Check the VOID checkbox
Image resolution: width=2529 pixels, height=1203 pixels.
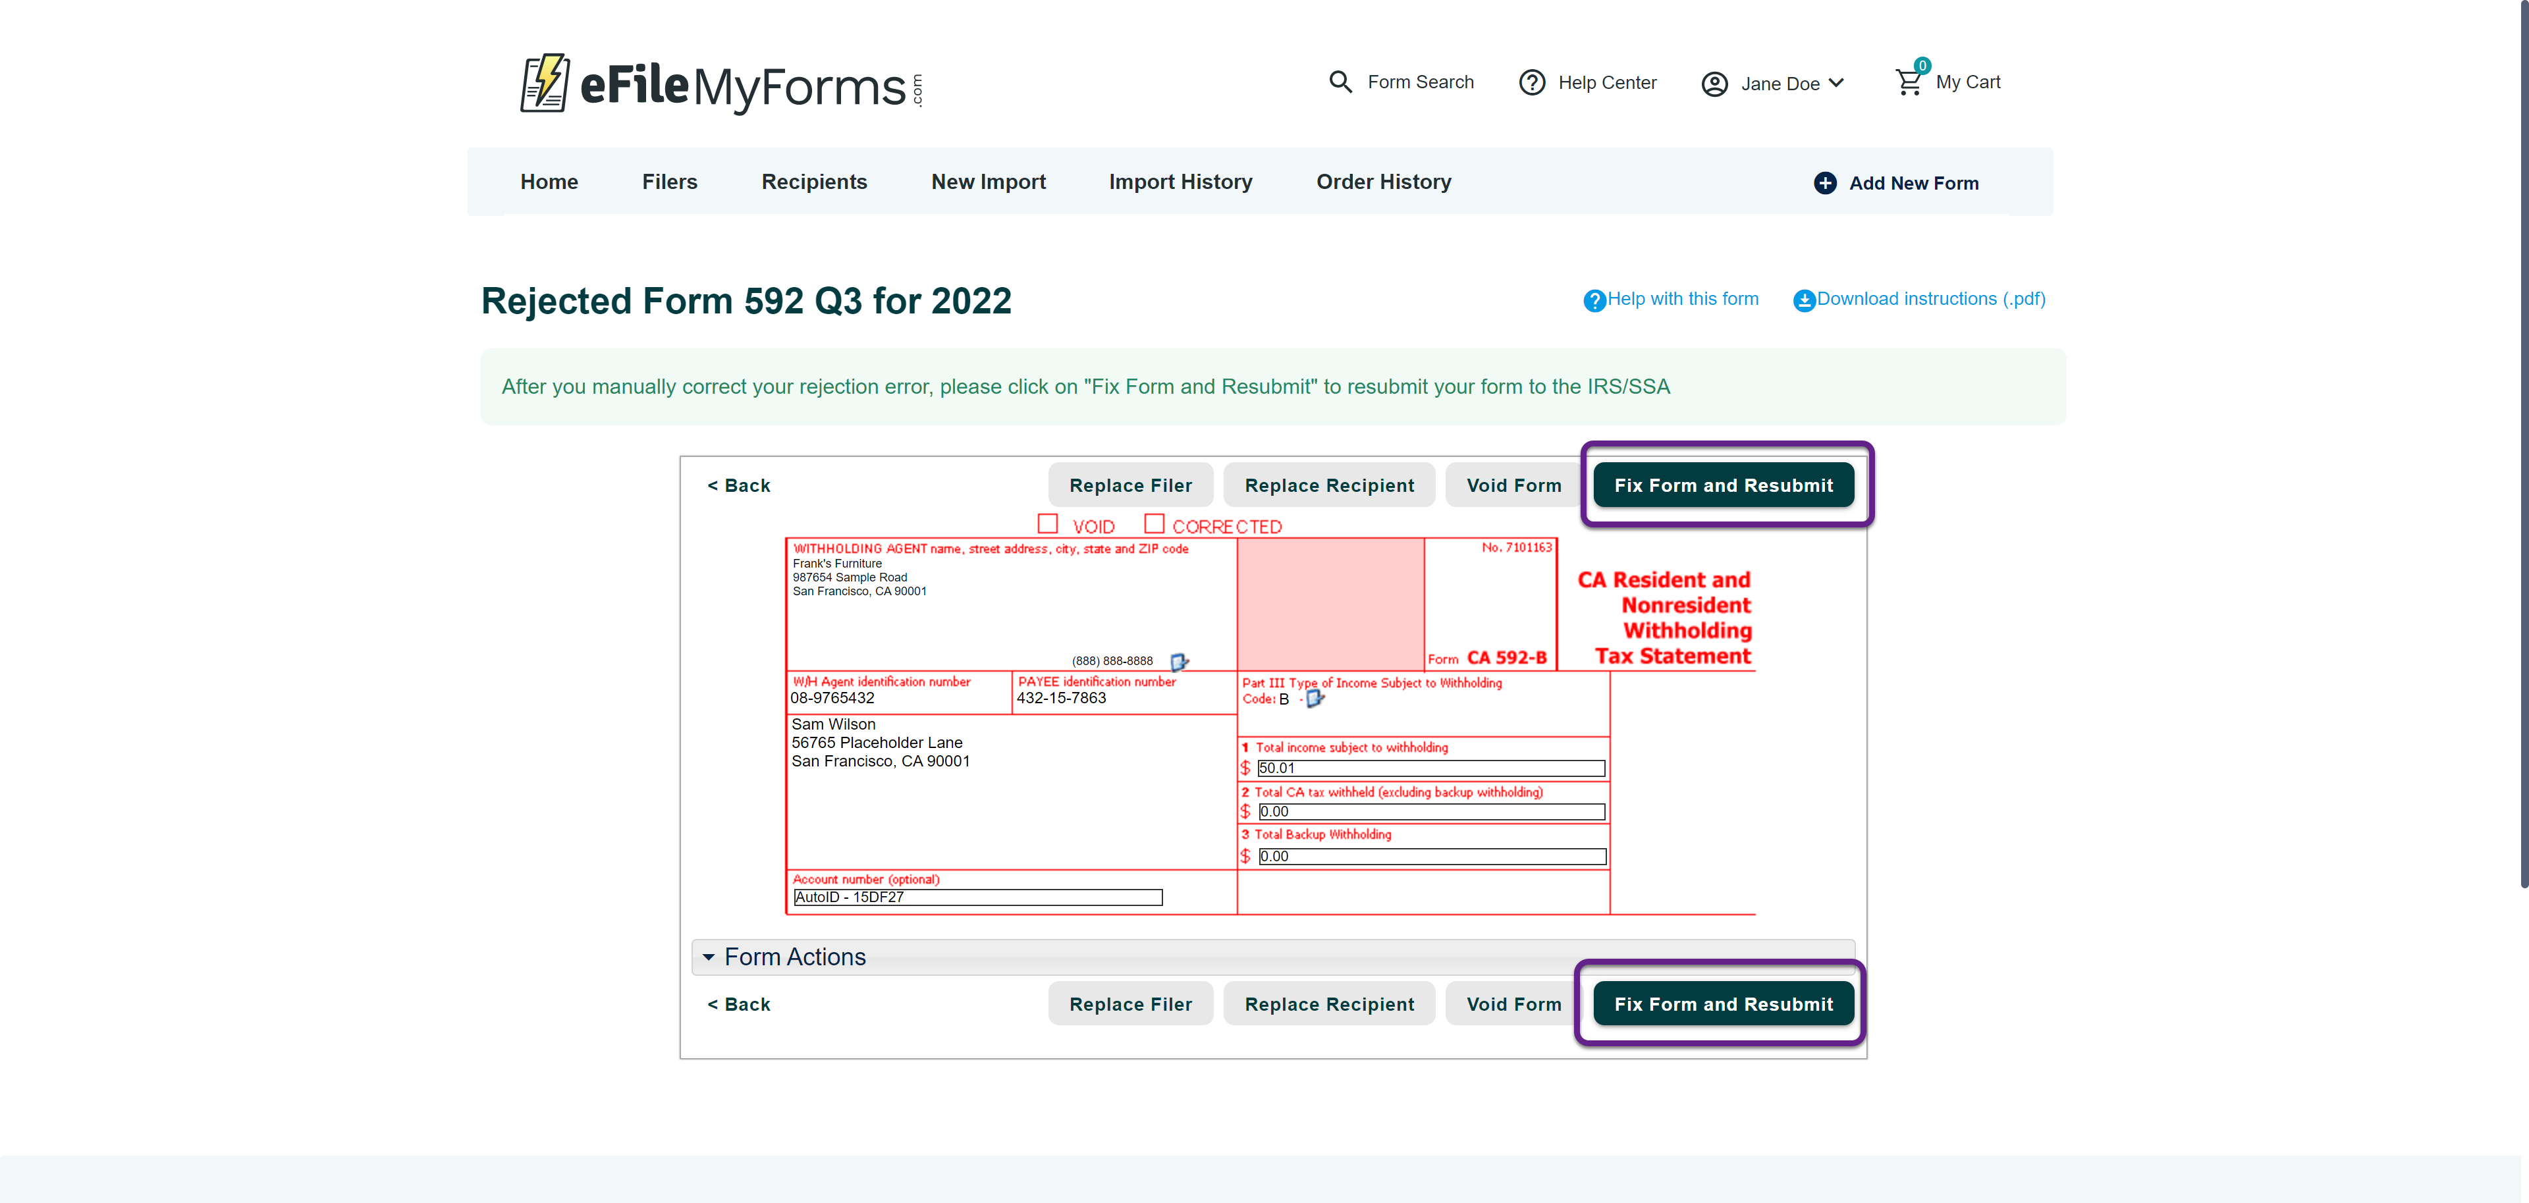coord(1048,524)
